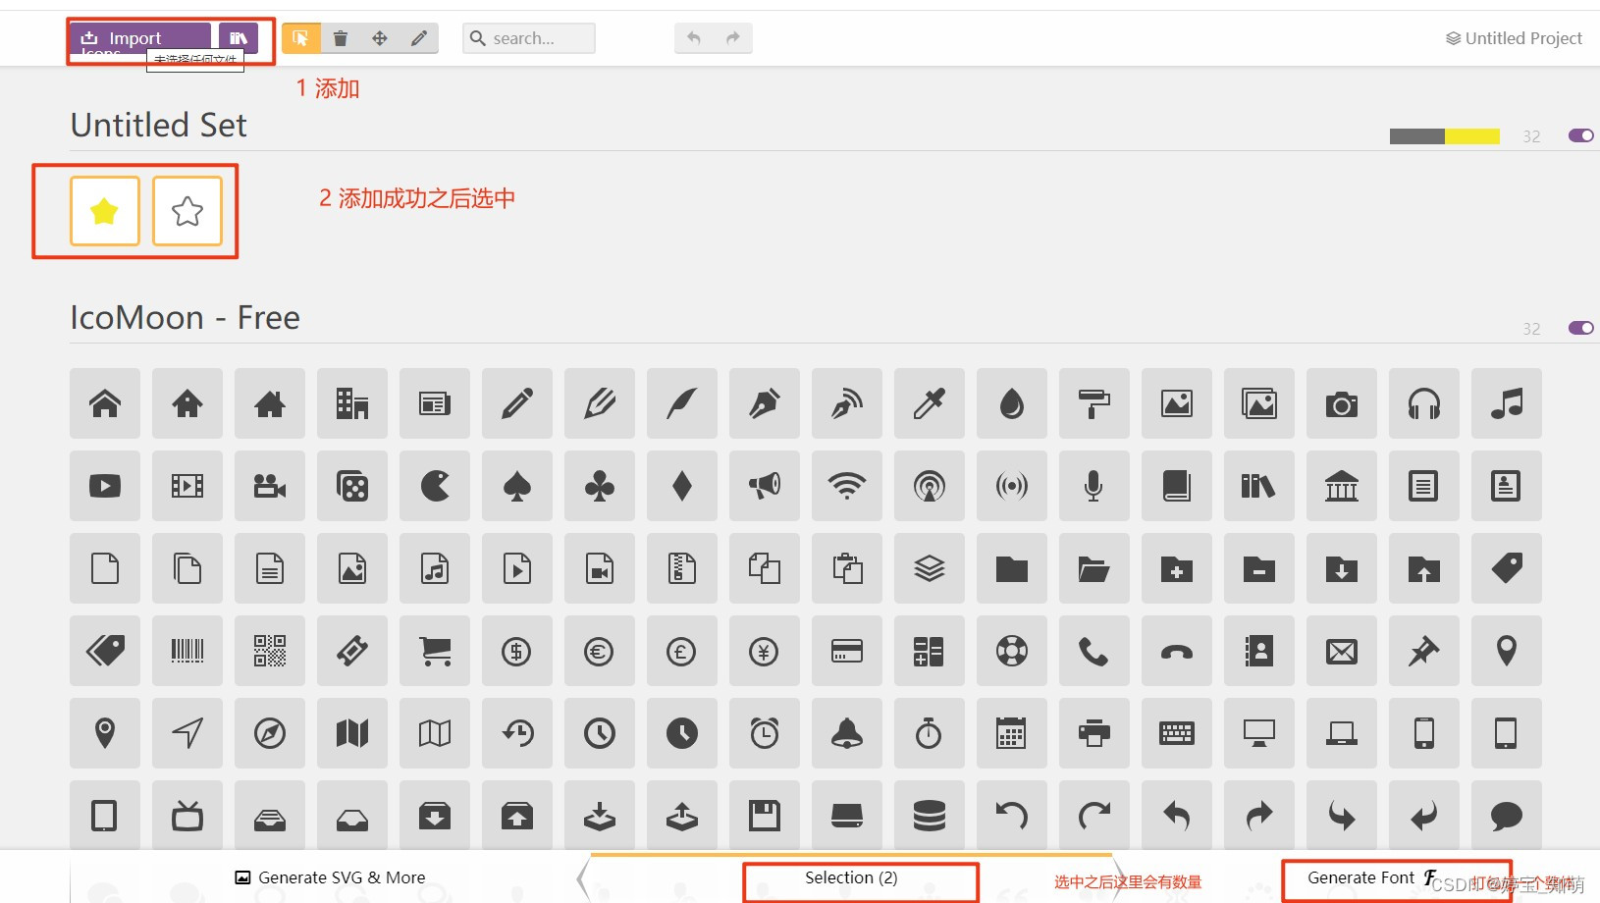This screenshot has width=1600, height=903.
Task: Select the open folder icon
Action: [x=1094, y=568]
